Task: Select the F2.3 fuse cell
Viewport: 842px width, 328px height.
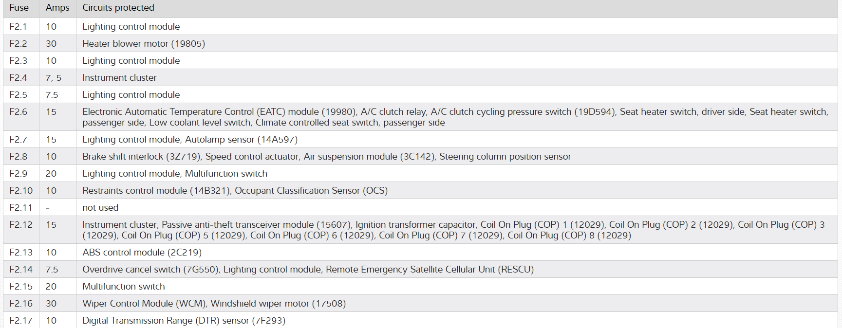Action: click(x=19, y=61)
